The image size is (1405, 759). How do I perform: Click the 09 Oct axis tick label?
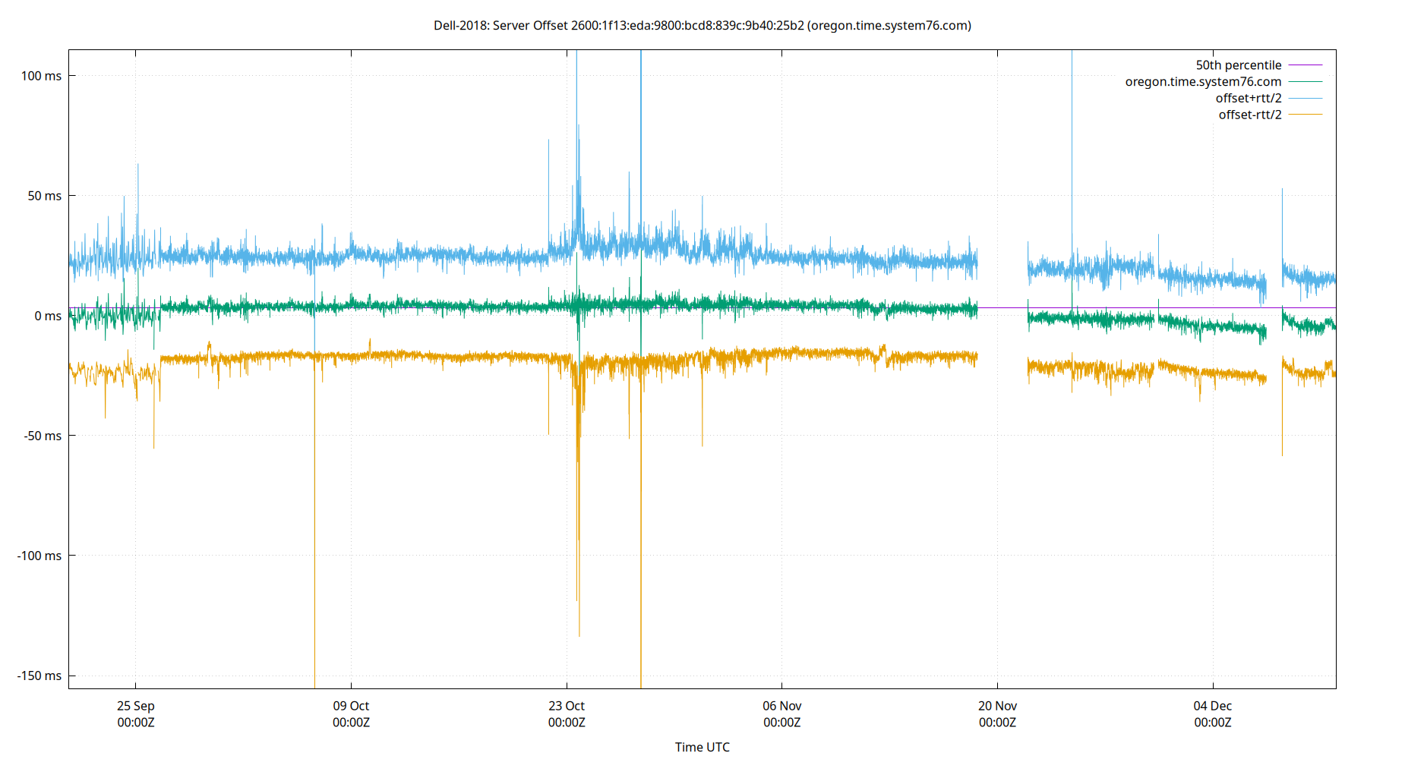point(352,706)
